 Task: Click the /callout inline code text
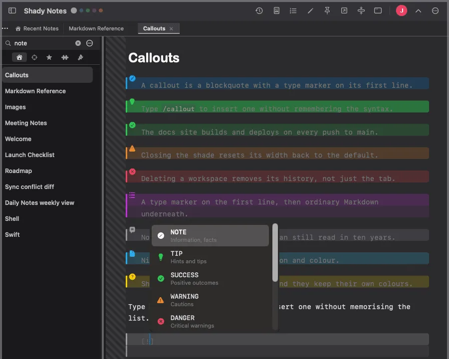[x=179, y=109]
